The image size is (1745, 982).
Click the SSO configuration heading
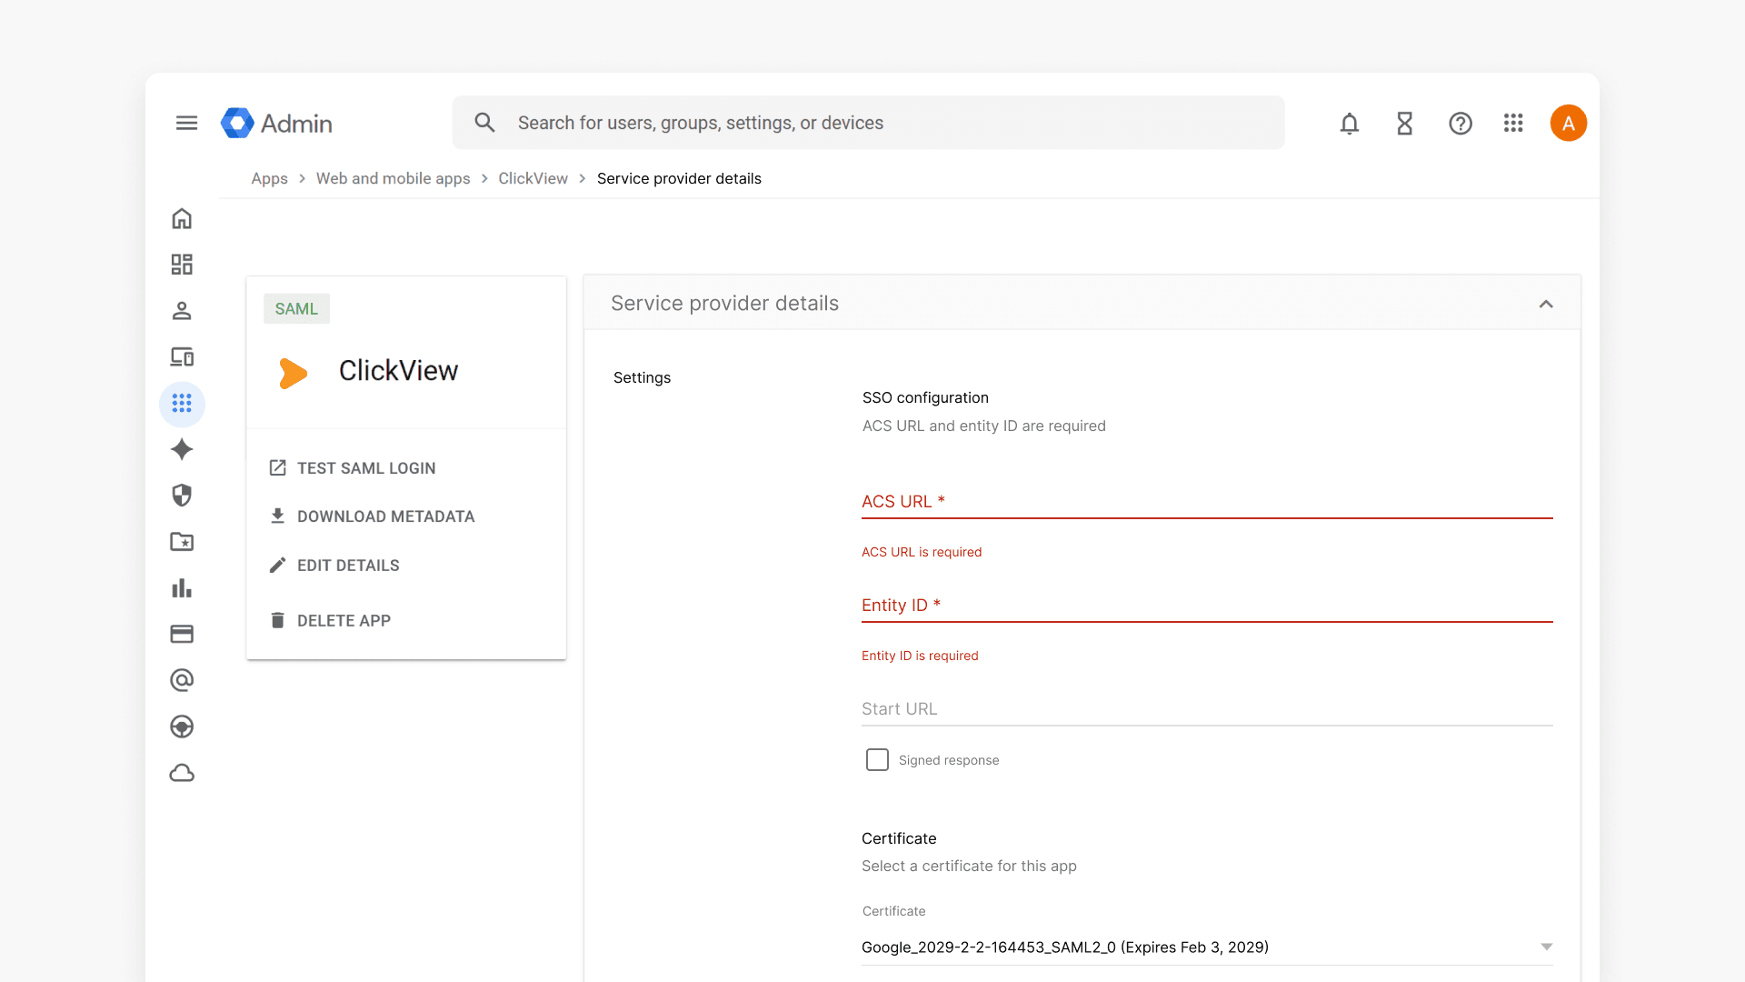coord(925,397)
